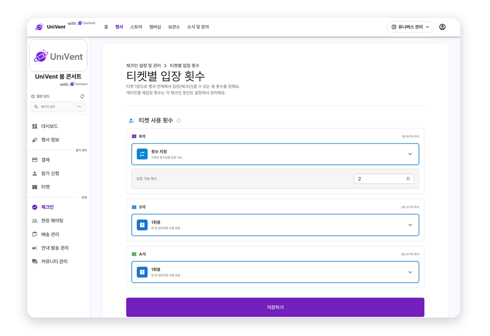Open 대시보드 in the sidebar

[49, 126]
